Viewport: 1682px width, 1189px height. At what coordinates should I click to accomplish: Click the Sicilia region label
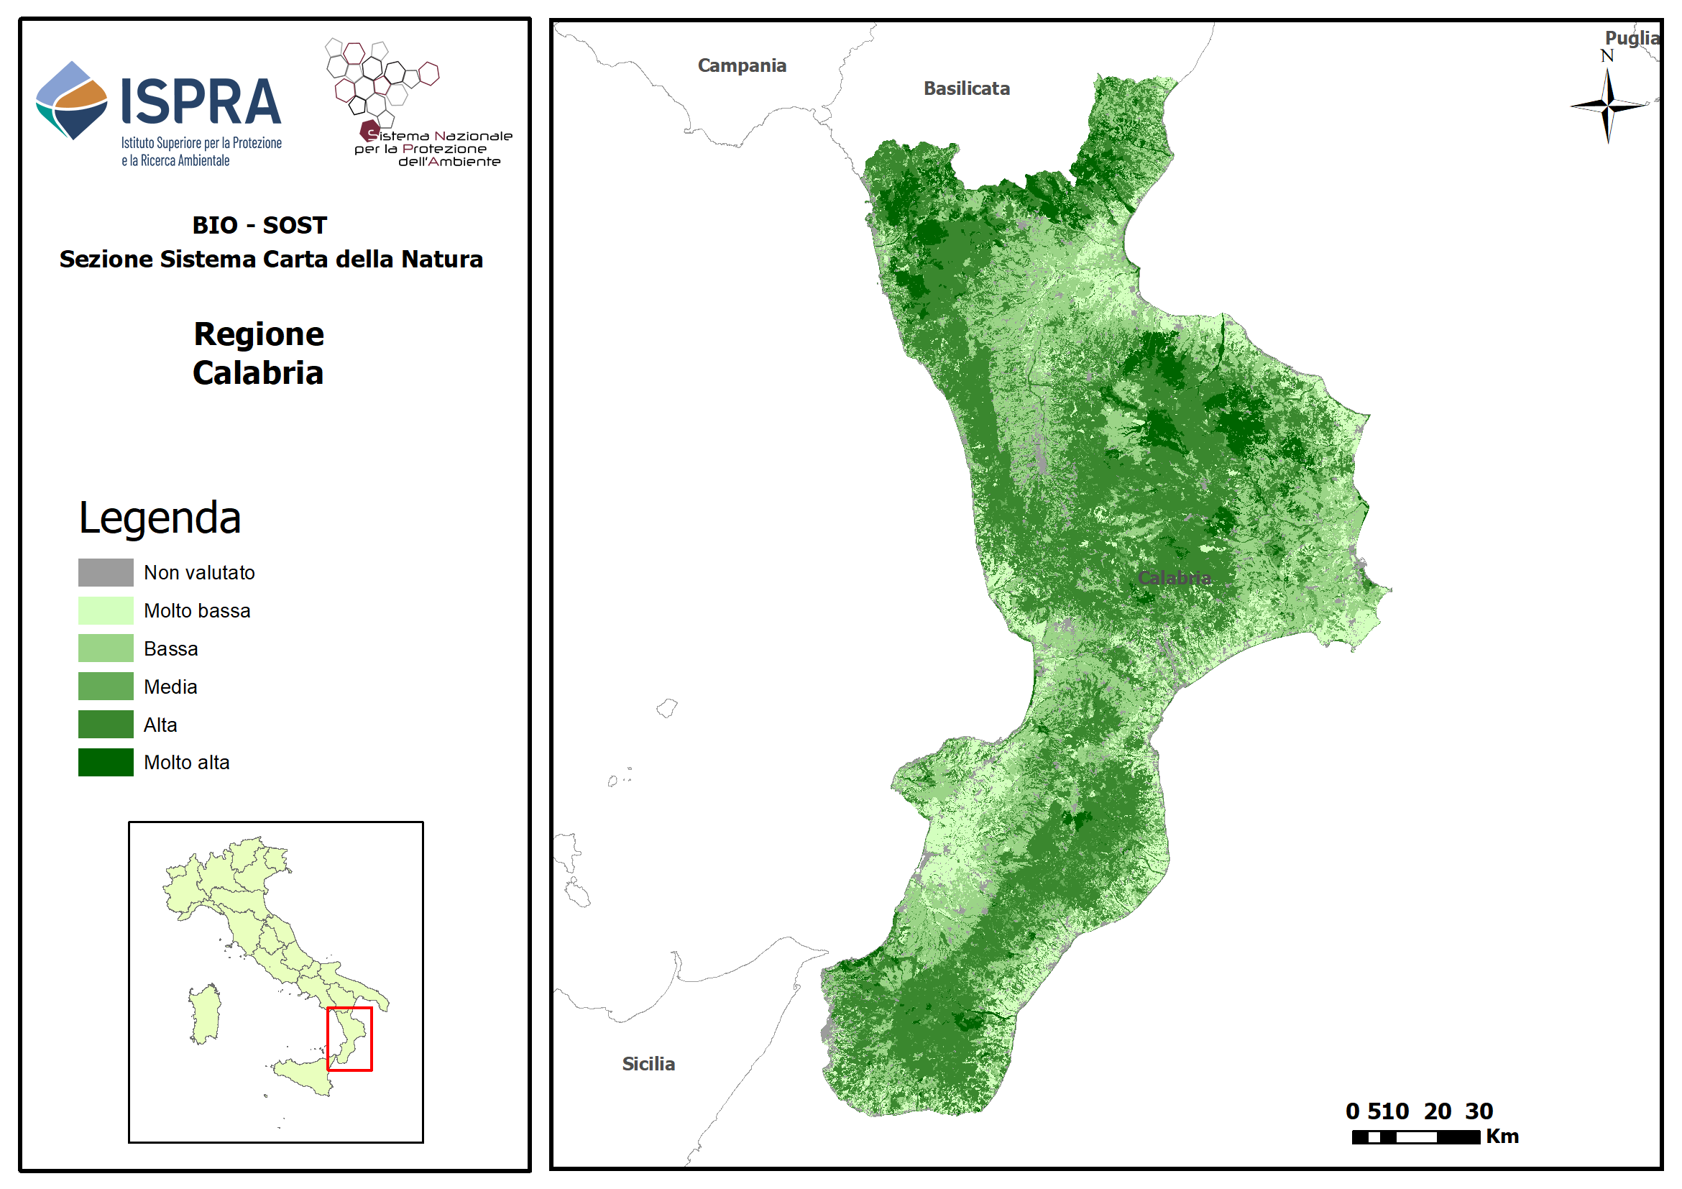pyautogui.click(x=648, y=1065)
